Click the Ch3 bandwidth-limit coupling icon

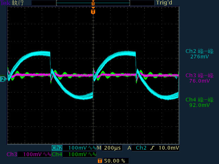(47, 154)
